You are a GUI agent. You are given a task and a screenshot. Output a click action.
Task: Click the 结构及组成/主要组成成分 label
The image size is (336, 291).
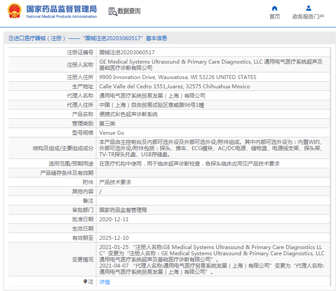coord(63,148)
